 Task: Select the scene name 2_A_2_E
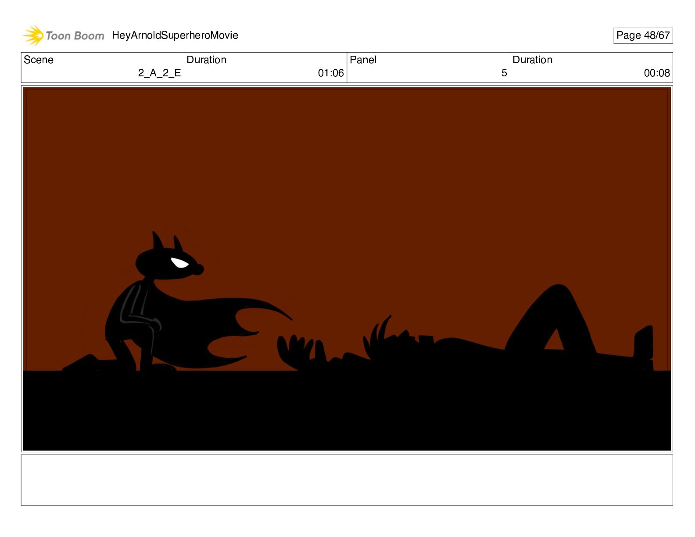click(159, 73)
